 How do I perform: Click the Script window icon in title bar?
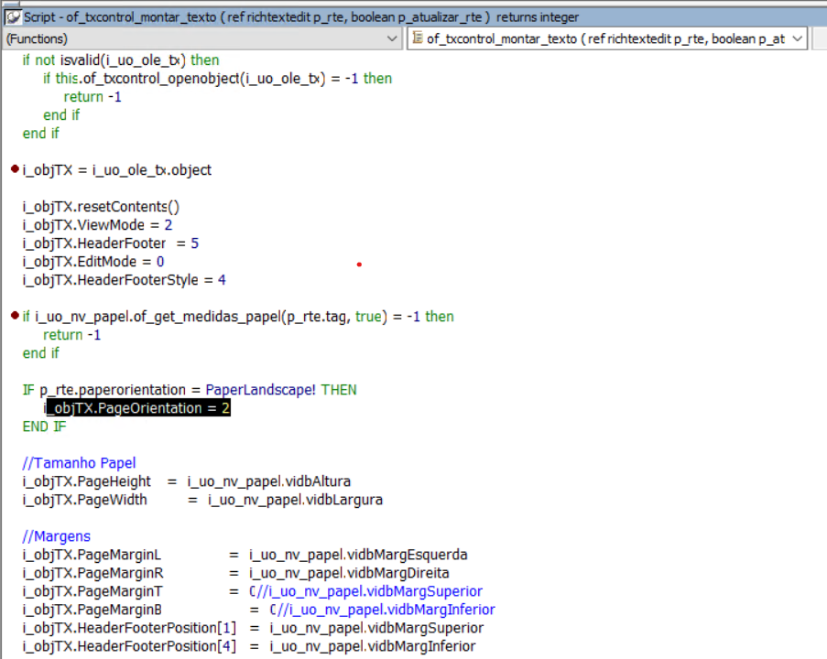(13, 16)
